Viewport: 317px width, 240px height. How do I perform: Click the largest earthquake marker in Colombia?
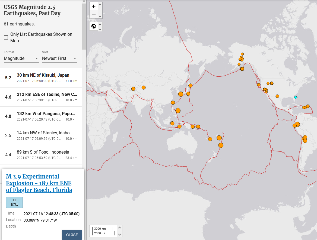pyautogui.click(x=297, y=124)
